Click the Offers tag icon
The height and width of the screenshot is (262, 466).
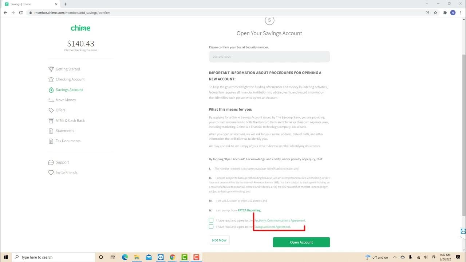pos(51,110)
